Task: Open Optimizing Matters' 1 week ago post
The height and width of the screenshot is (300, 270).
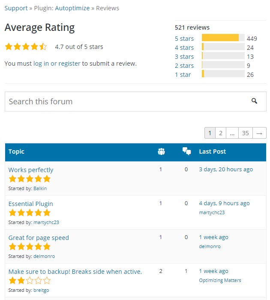Action: (x=213, y=271)
